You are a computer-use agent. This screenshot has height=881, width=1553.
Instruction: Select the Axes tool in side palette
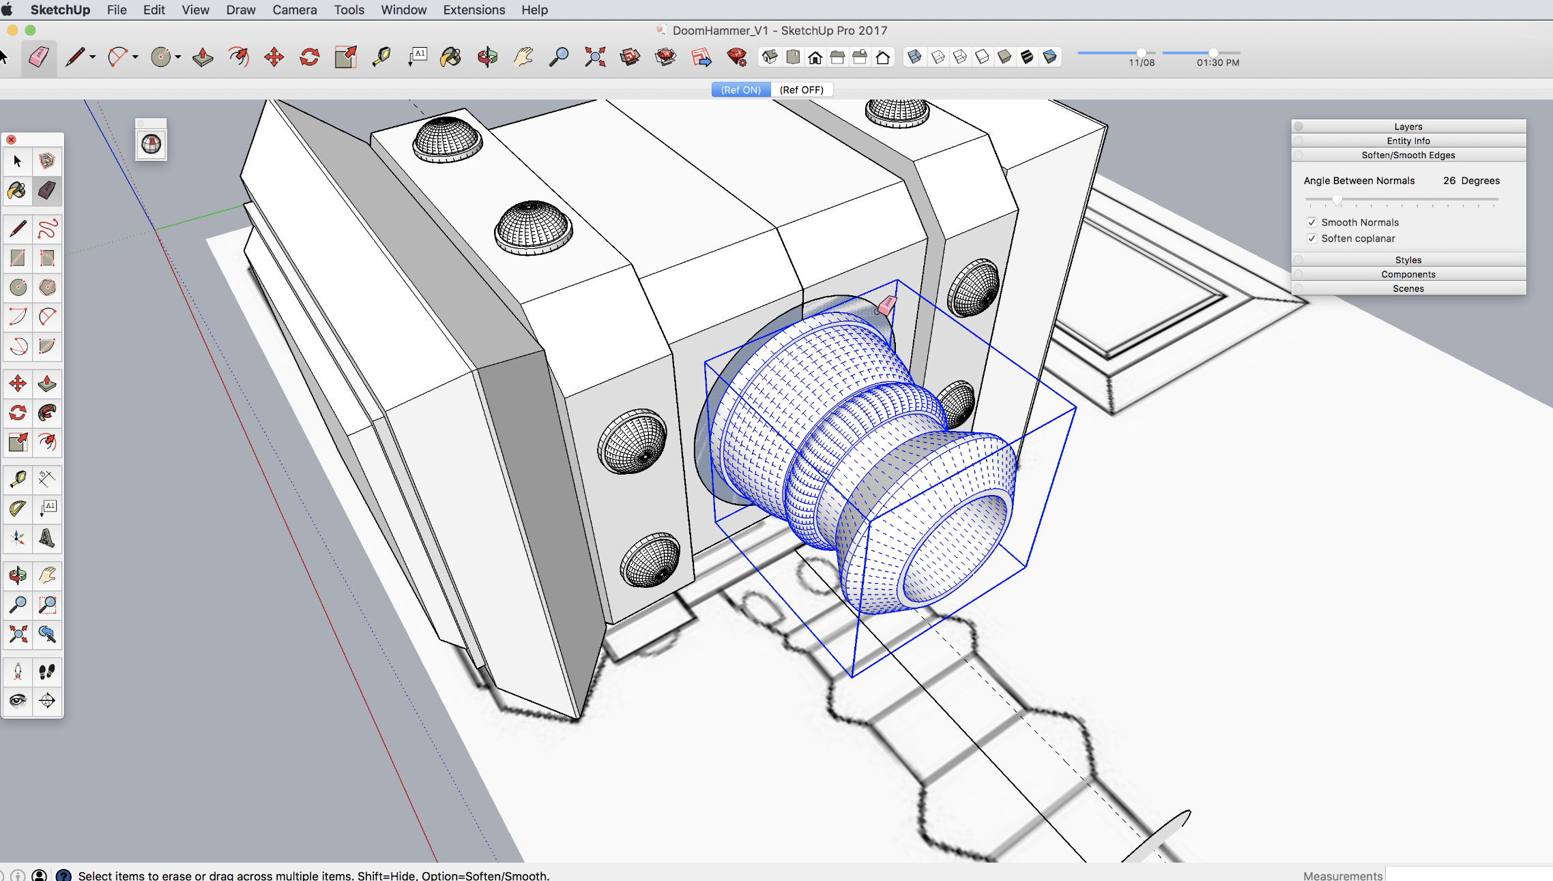pyautogui.click(x=18, y=537)
